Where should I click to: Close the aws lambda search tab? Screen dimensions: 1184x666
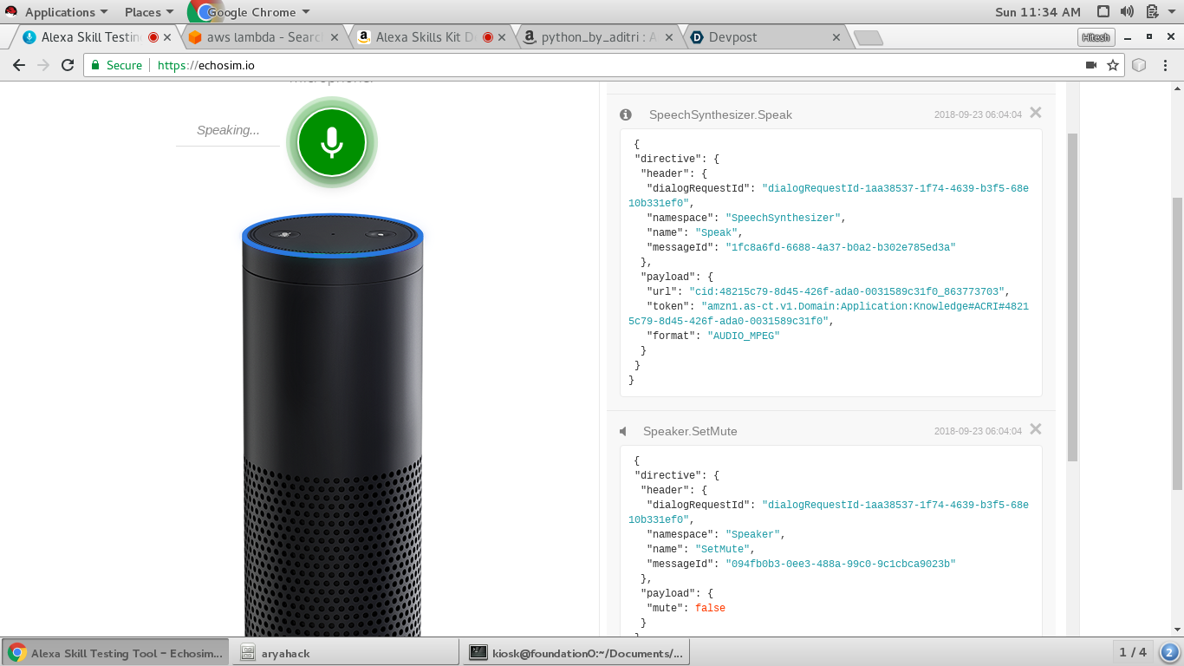tap(336, 37)
